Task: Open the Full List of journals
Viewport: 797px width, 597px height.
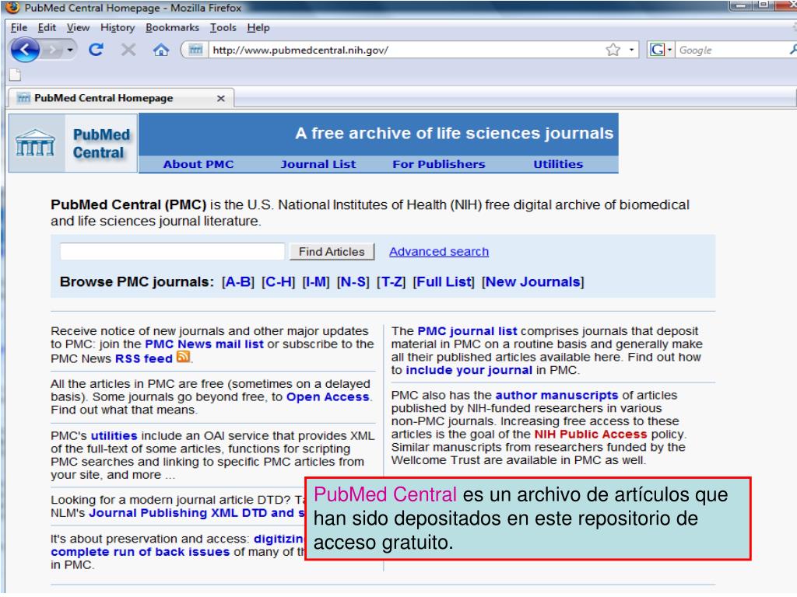Action: point(444,281)
